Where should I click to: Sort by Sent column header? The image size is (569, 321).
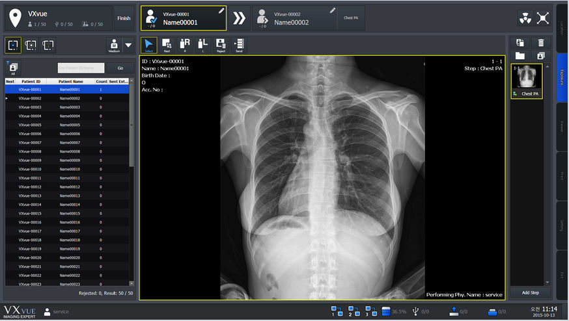(x=113, y=81)
